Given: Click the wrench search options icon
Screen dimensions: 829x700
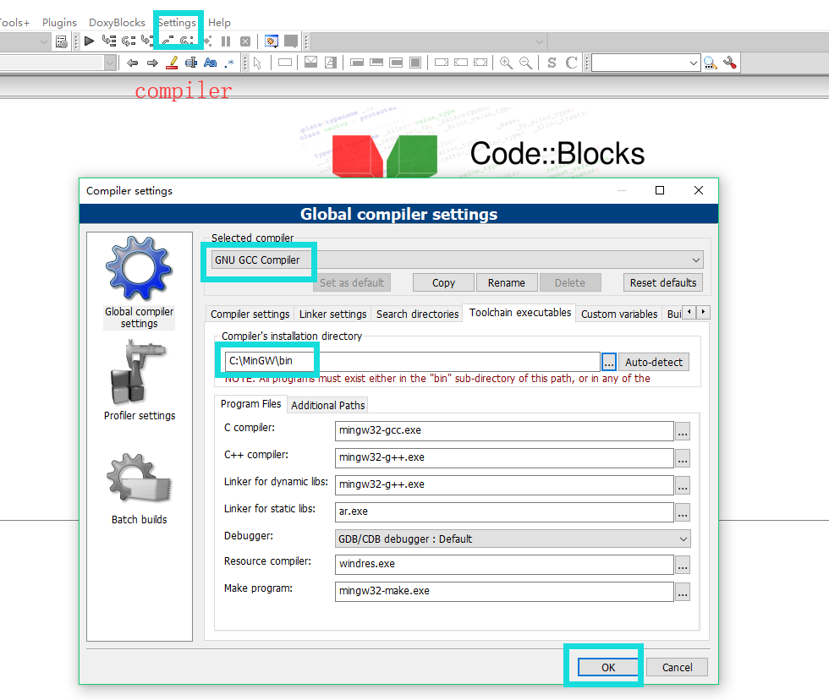Looking at the screenshot, I should click(x=729, y=63).
